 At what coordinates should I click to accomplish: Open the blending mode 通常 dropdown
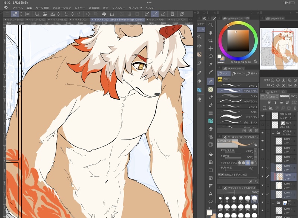[274, 97]
